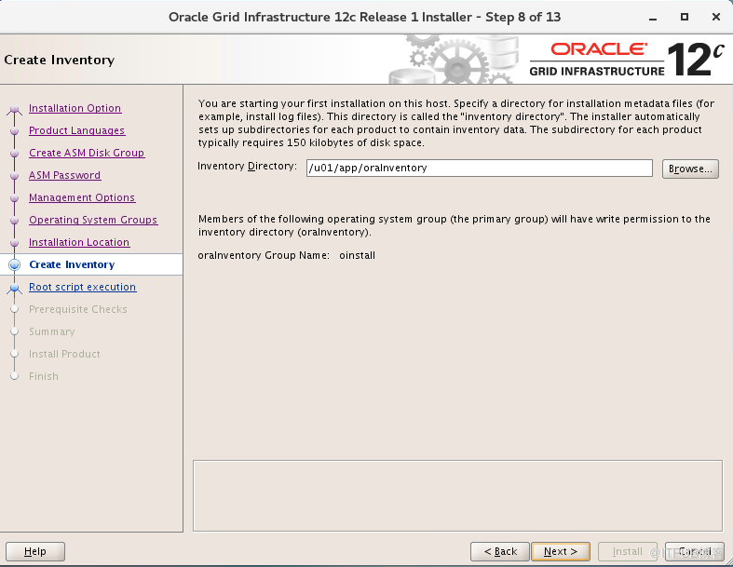
Task: Click the Finish step label
Action: coord(44,376)
